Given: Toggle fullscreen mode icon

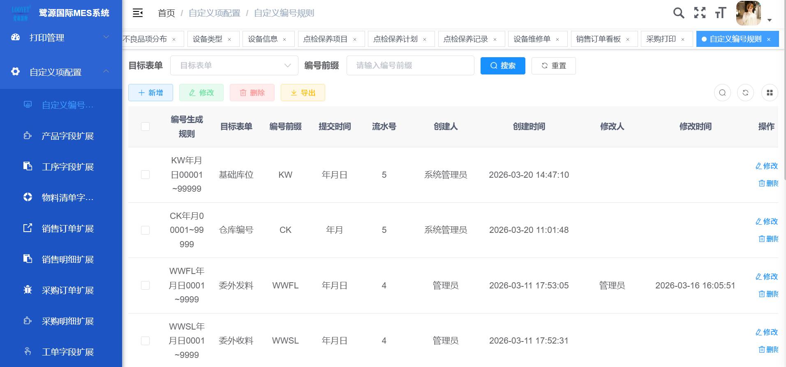Looking at the screenshot, I should tap(700, 13).
